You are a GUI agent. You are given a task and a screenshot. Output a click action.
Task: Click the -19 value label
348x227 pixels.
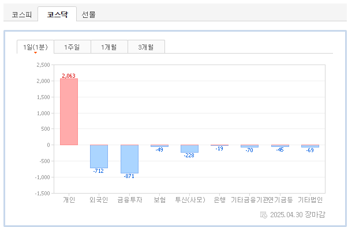pyautogui.click(x=219, y=149)
